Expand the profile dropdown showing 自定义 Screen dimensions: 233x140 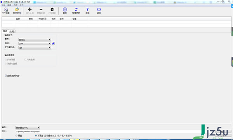pyautogui.click(x=35, y=40)
